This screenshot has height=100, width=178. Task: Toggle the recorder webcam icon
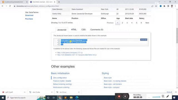point(163,96)
